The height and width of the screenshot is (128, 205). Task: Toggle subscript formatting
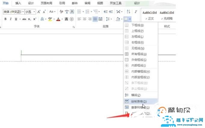coord(29,19)
